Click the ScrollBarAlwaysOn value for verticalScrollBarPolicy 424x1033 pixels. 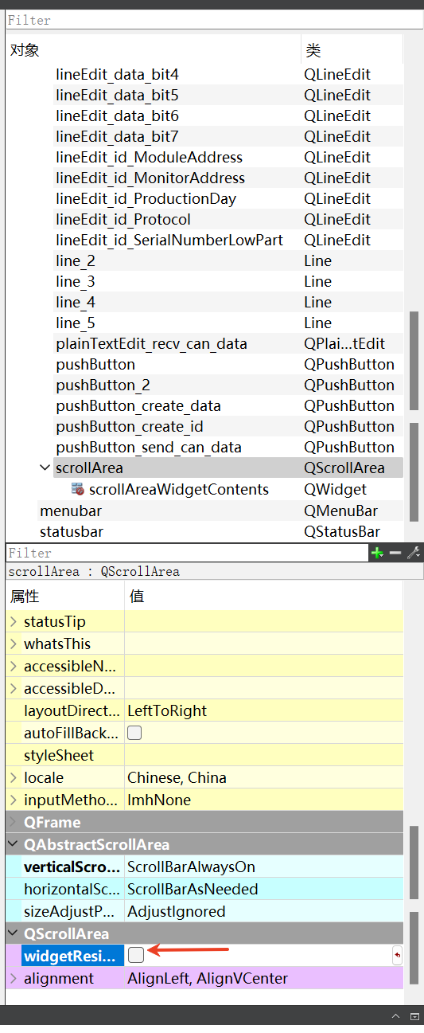tap(191, 867)
